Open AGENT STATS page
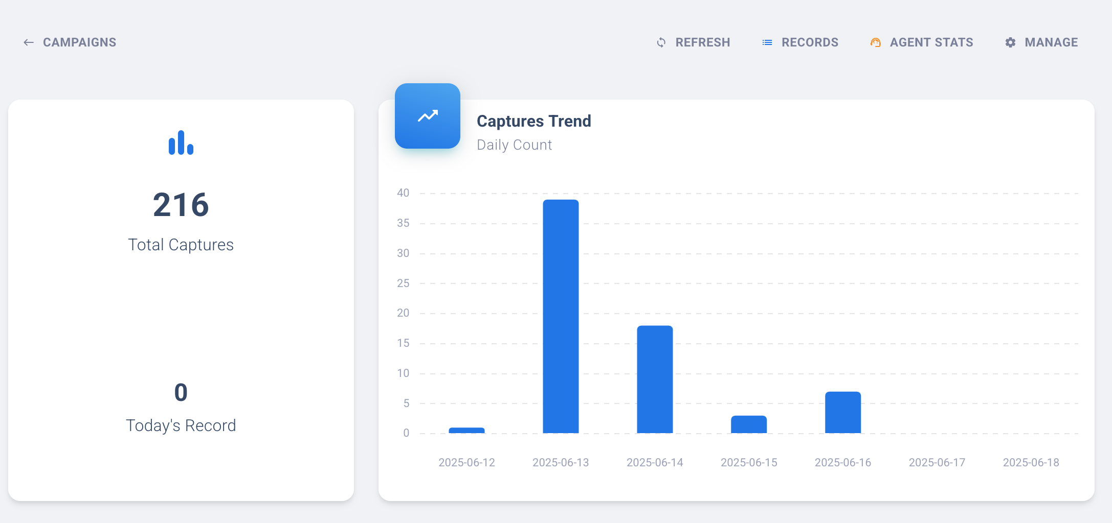1112x523 pixels. pyautogui.click(x=931, y=42)
